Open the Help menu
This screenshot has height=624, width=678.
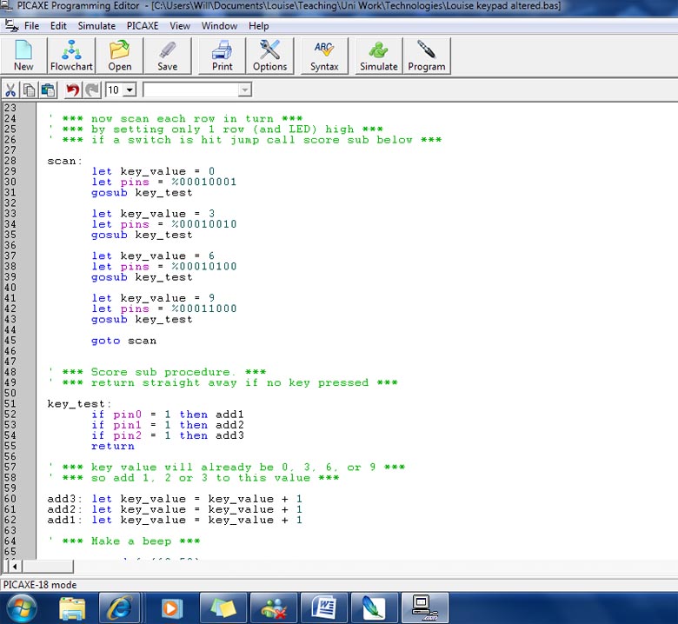pyautogui.click(x=258, y=26)
